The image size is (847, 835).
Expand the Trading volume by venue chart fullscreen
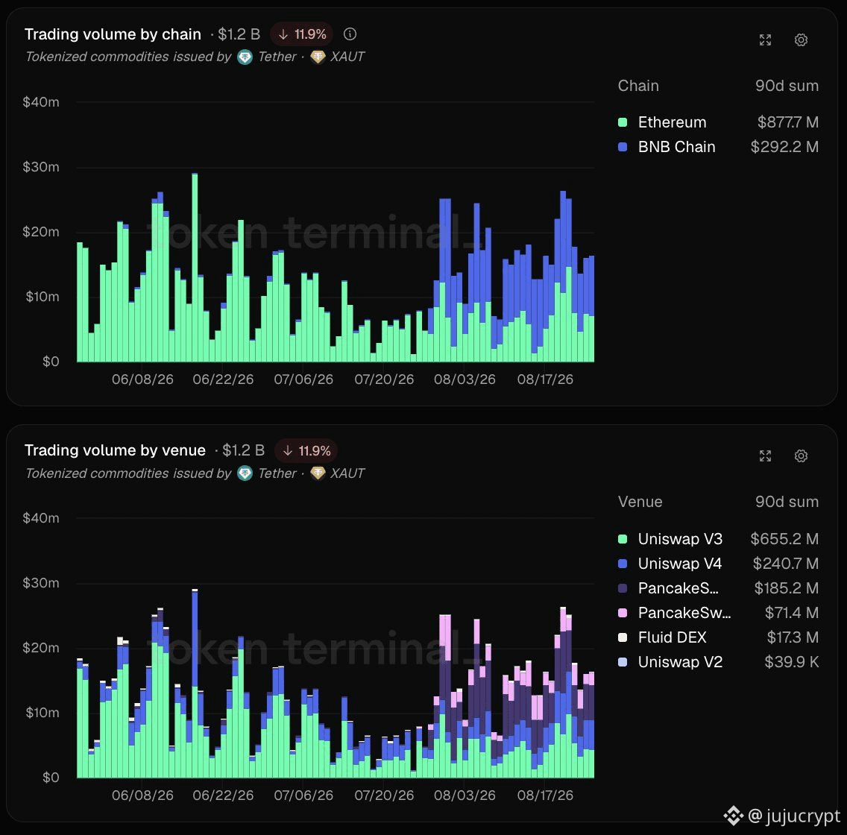pos(765,456)
